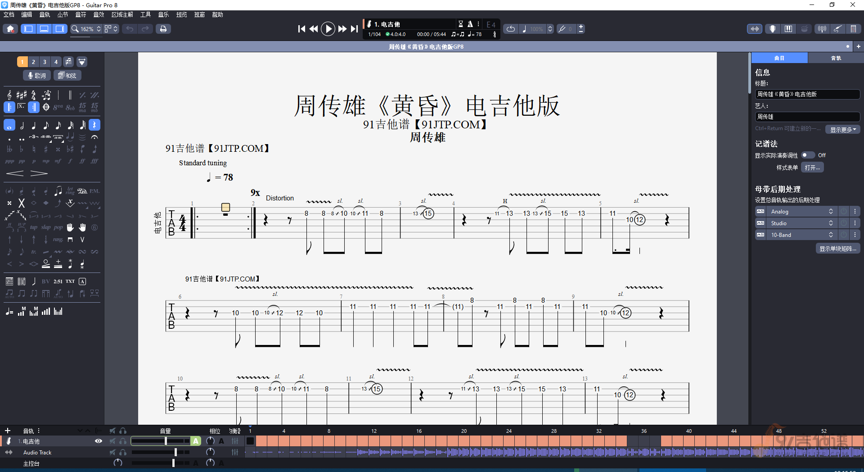This screenshot has width=864, height=472.
Task: Open the Analog mastering preset dropdown
Action: (x=801, y=212)
